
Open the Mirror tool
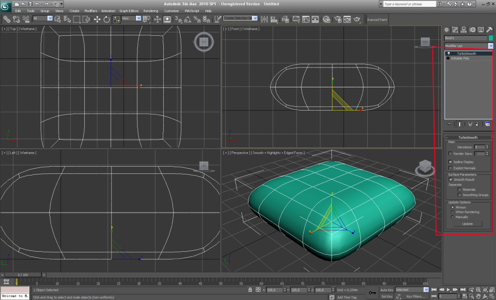[x=264, y=19]
